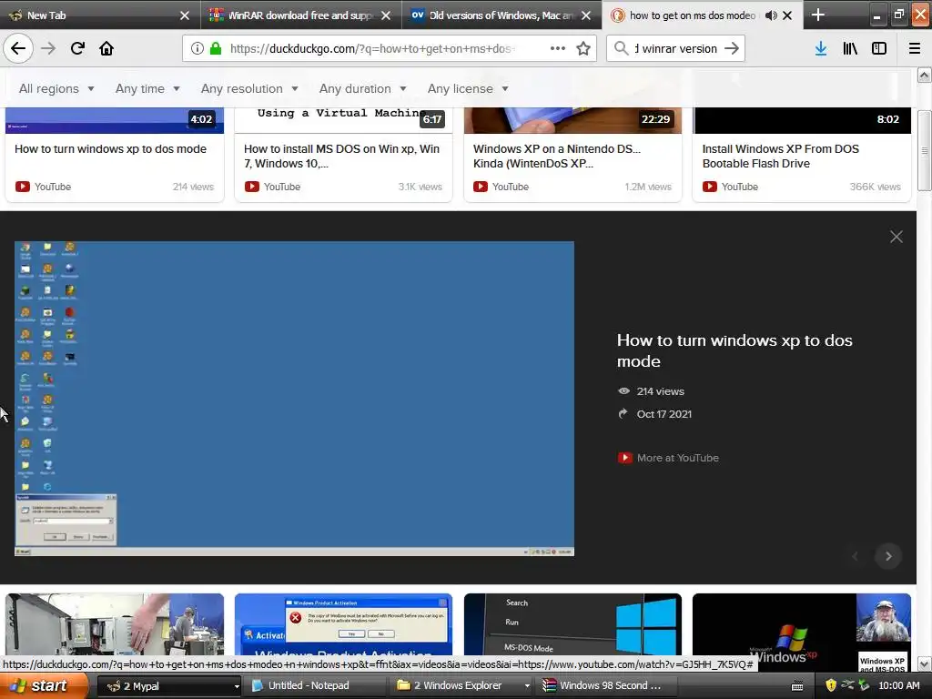This screenshot has width=932, height=699.
Task: Bookmark this page with the star
Action: 583,48
